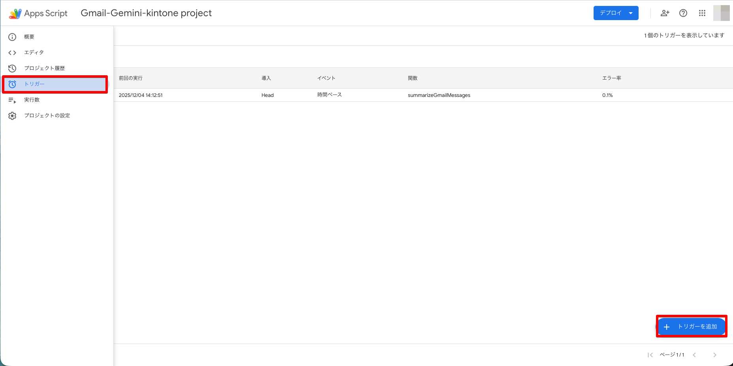Select the Triggers alarm clock icon
The image size is (733, 366).
tap(12, 84)
